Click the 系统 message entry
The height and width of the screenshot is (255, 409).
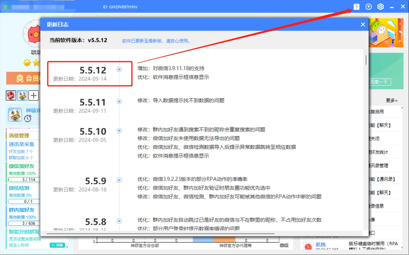320,245
